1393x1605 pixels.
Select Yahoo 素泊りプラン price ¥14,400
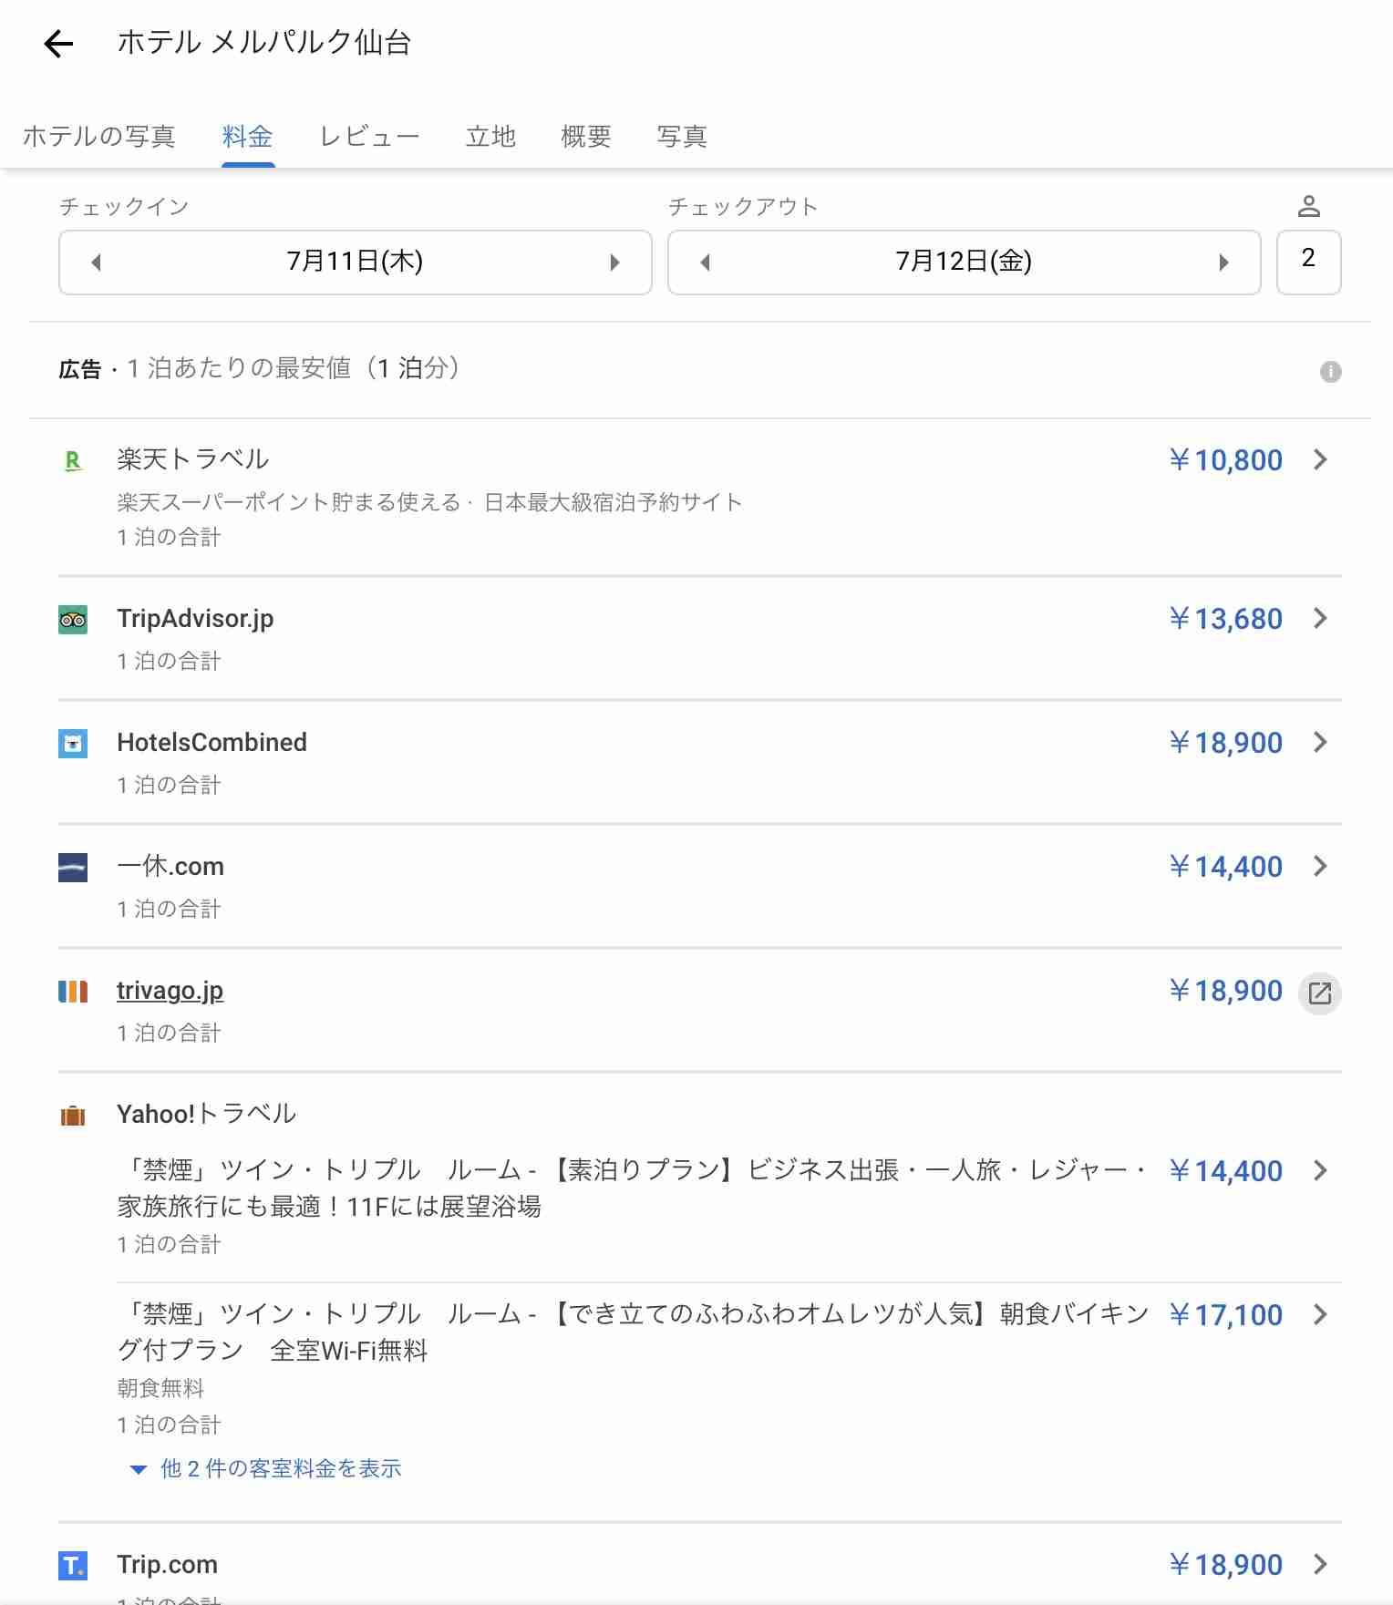point(1225,1171)
